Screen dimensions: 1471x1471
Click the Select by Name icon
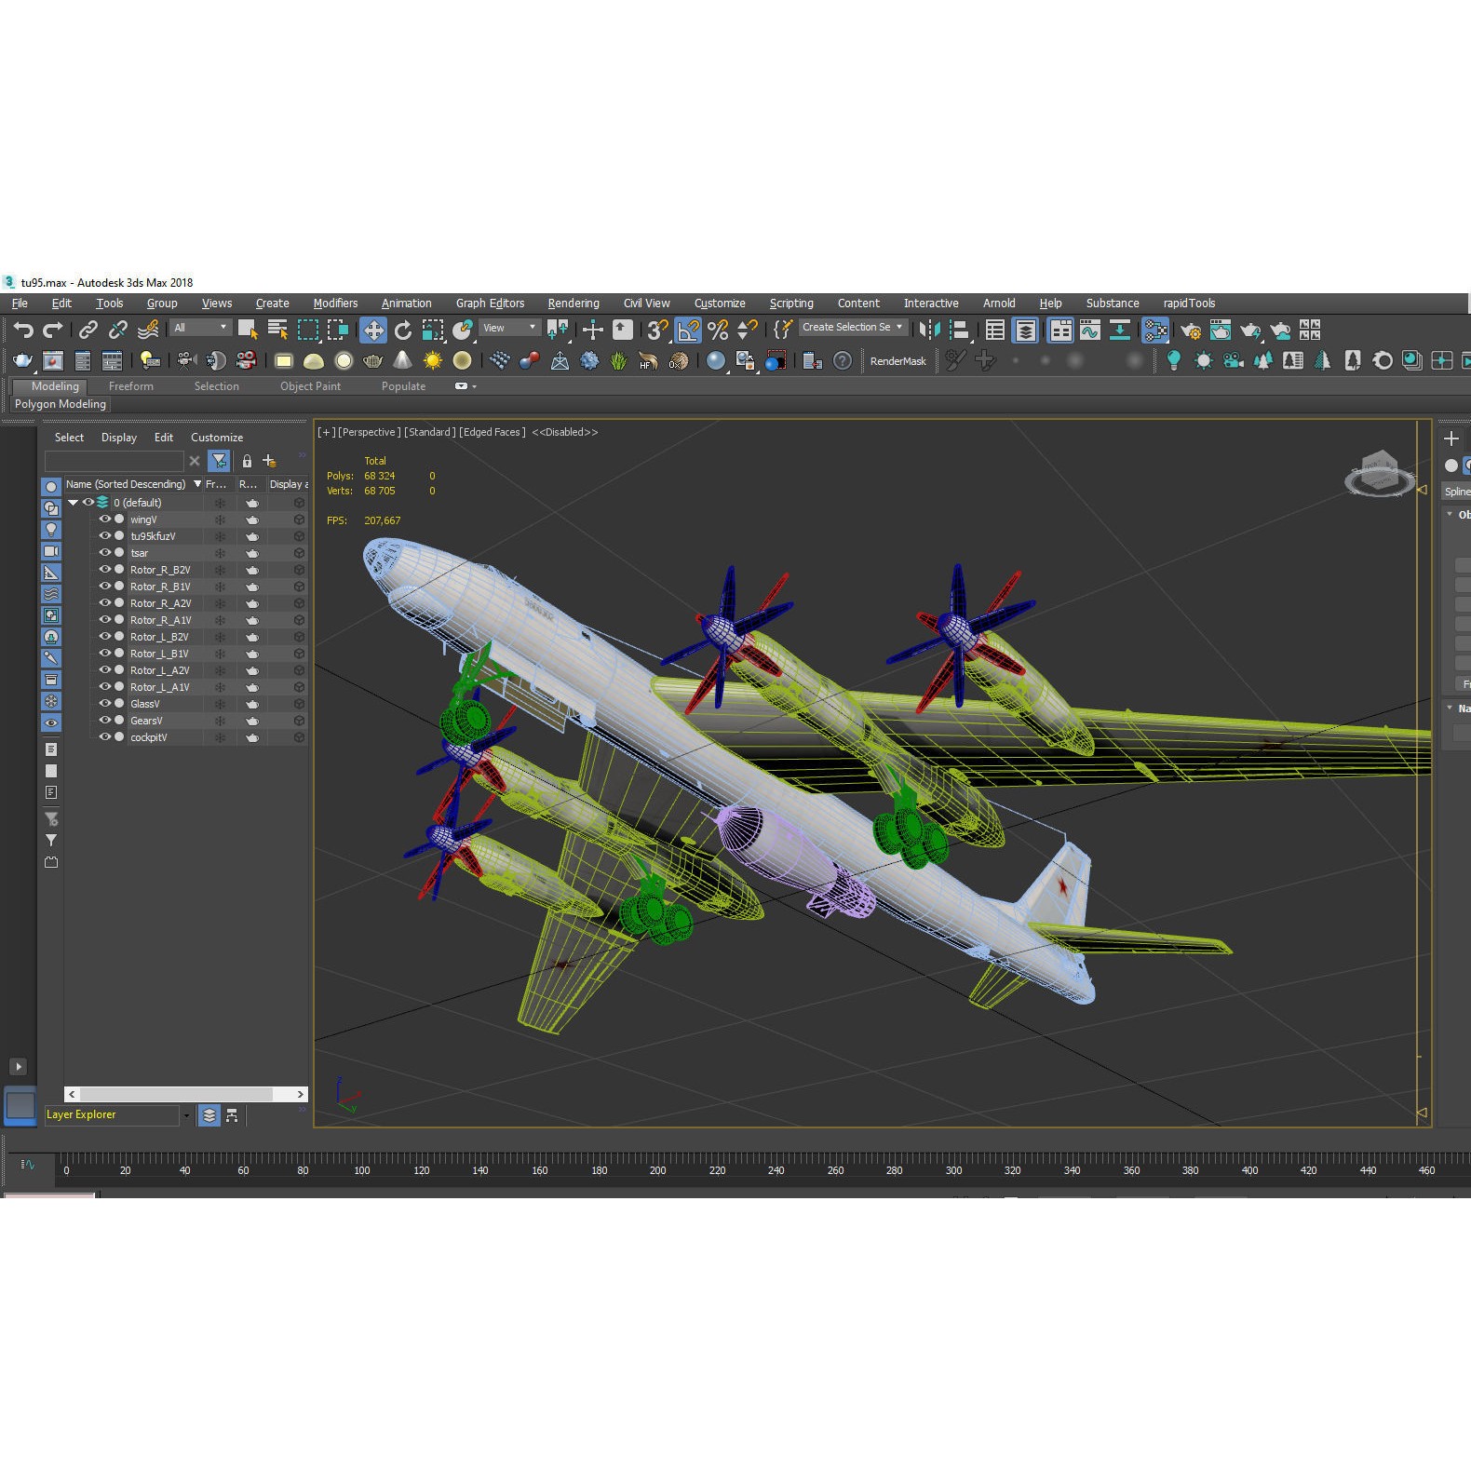[277, 330]
